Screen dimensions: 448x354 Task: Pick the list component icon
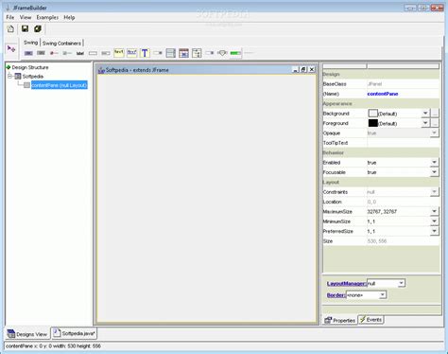coord(170,53)
